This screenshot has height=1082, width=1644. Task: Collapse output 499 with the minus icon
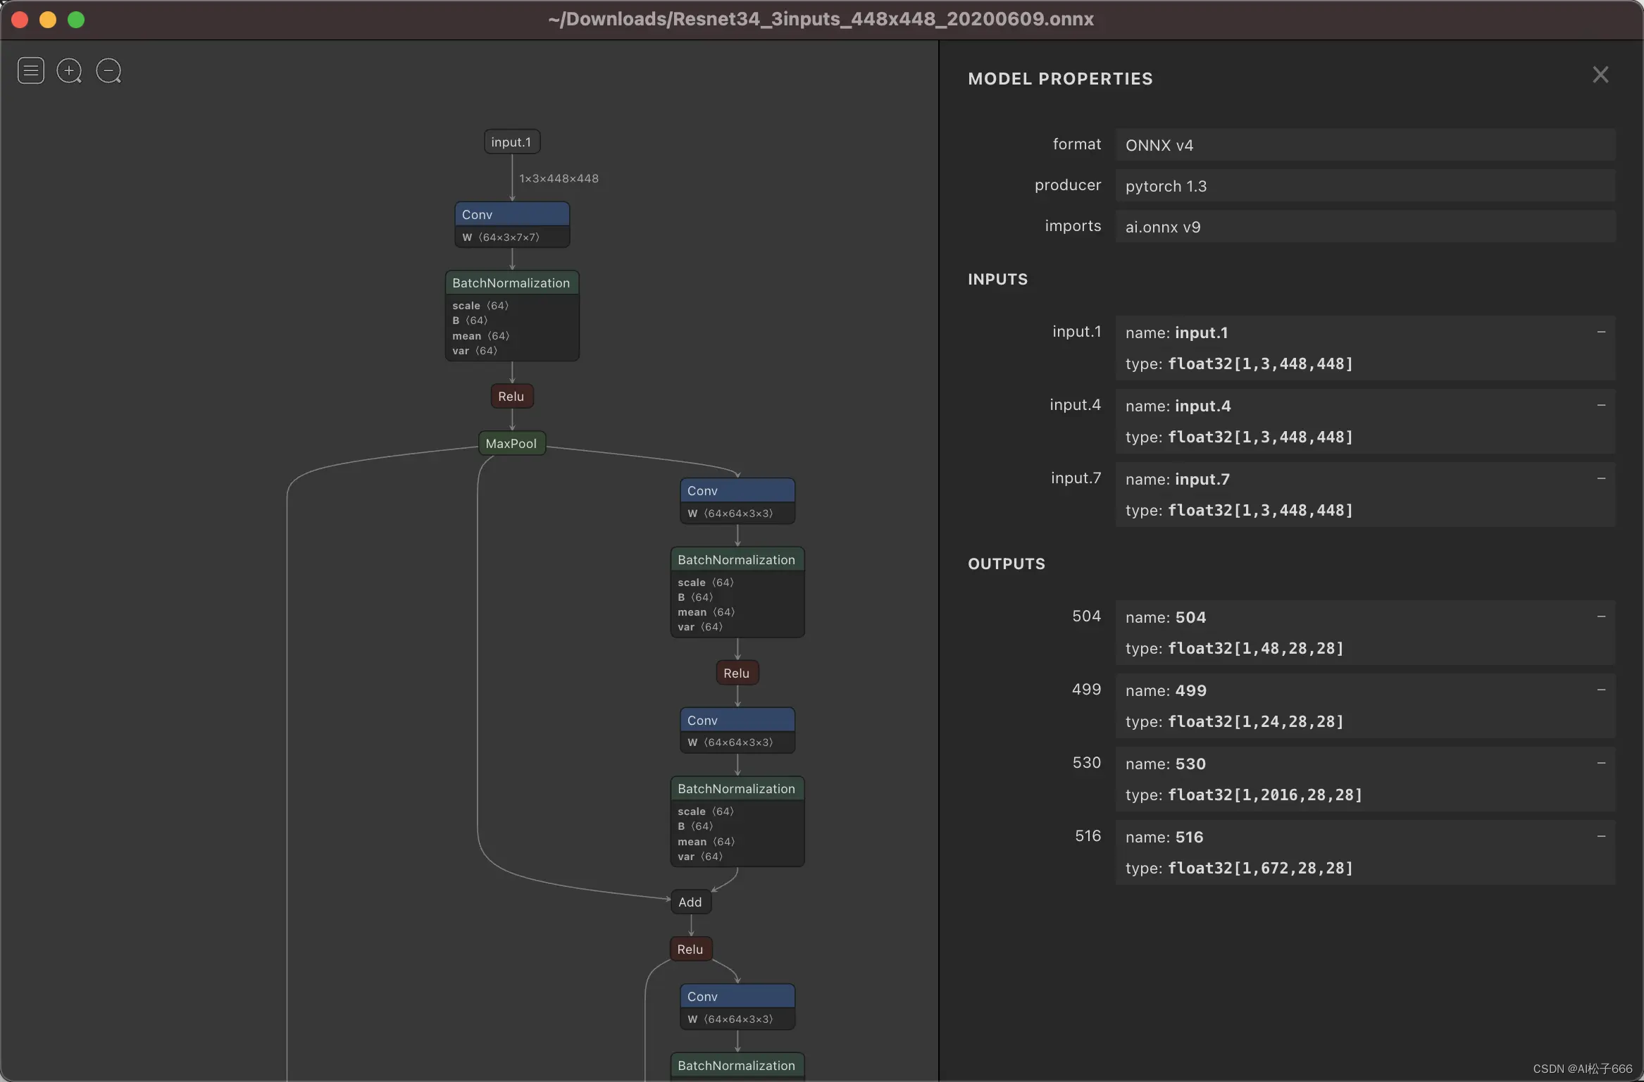[1601, 690]
